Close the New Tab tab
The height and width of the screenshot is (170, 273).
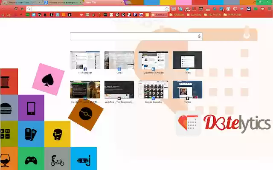[x=121, y=3]
